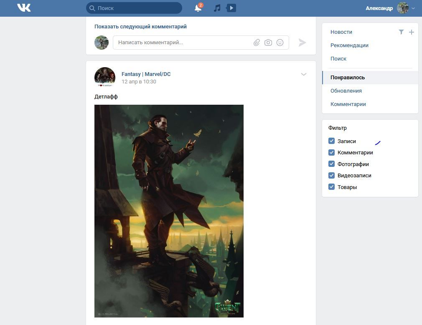Open the music player note icon

click(x=217, y=8)
